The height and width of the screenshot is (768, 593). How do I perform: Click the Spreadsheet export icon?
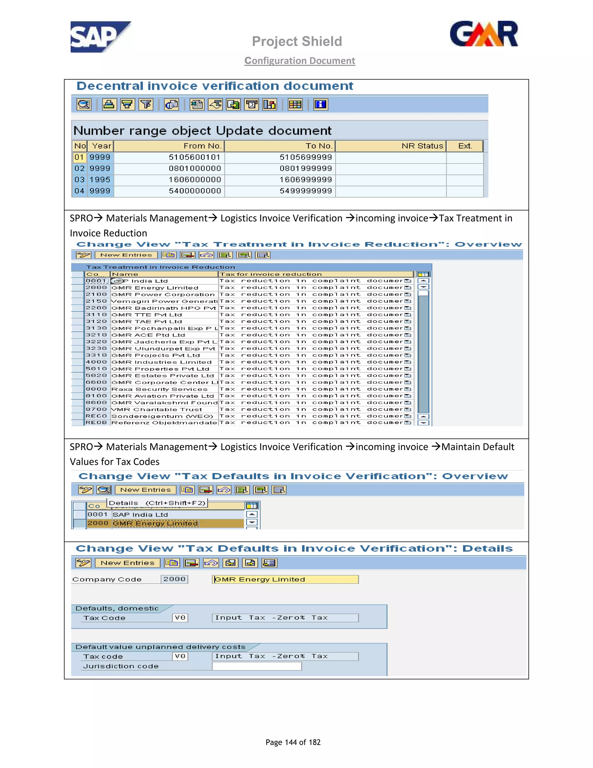(197, 104)
